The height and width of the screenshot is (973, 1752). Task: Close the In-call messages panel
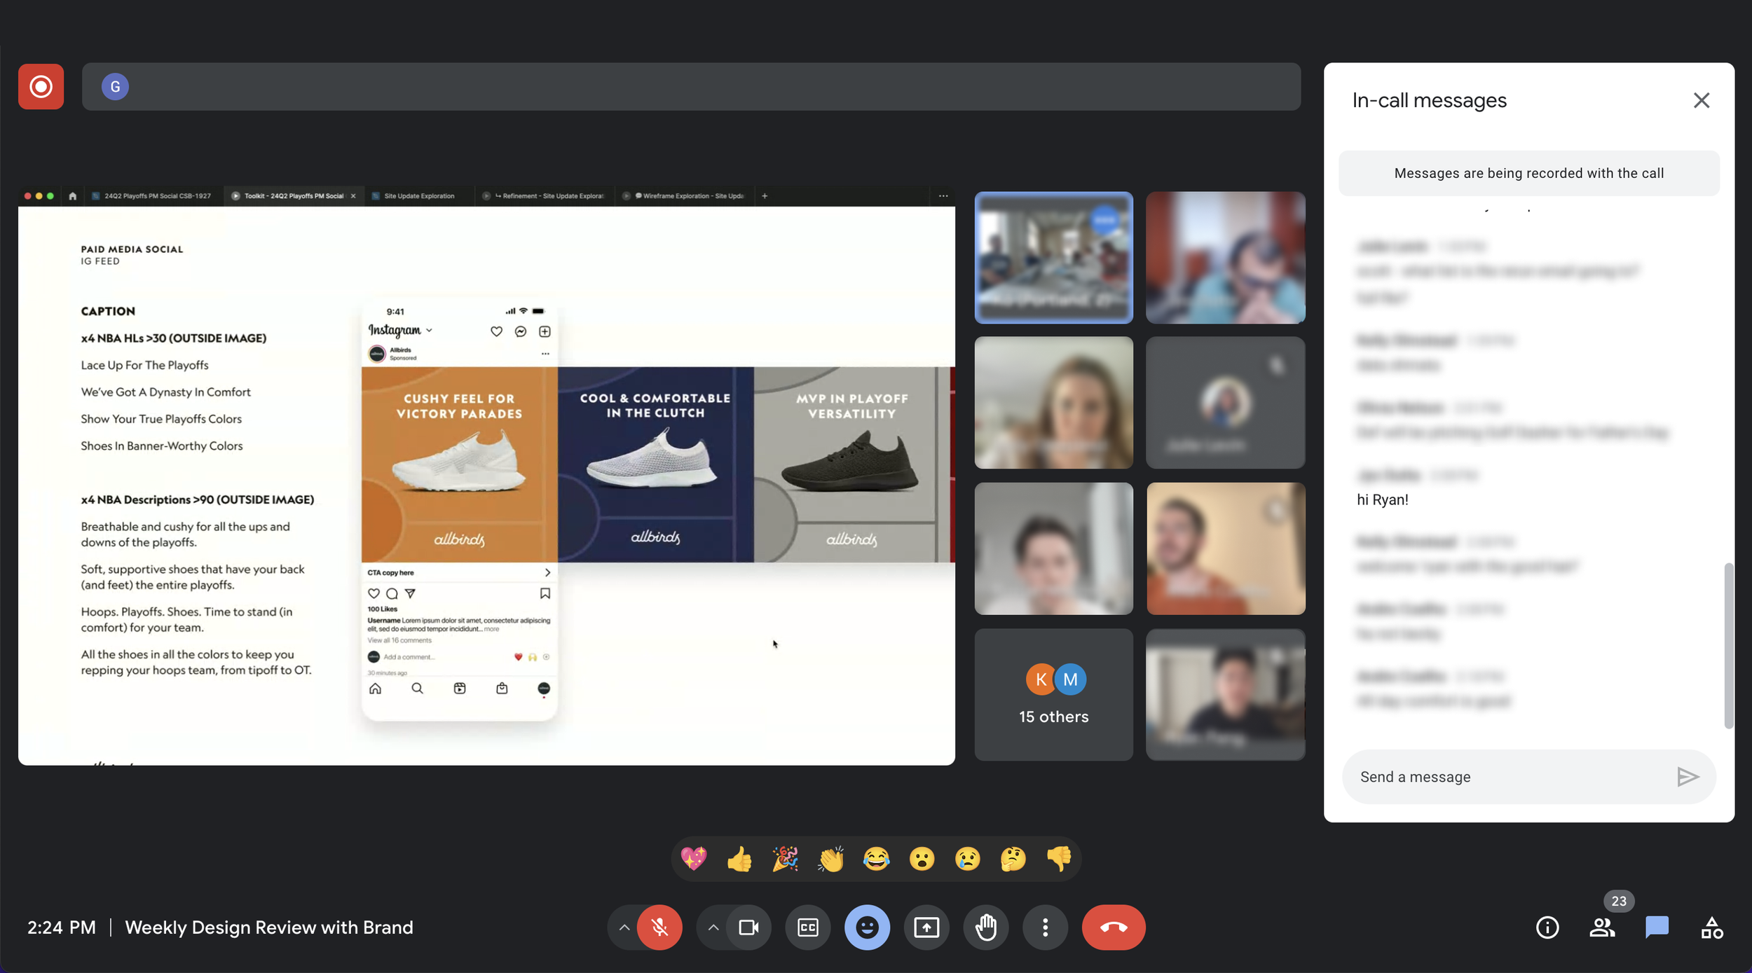click(x=1701, y=100)
